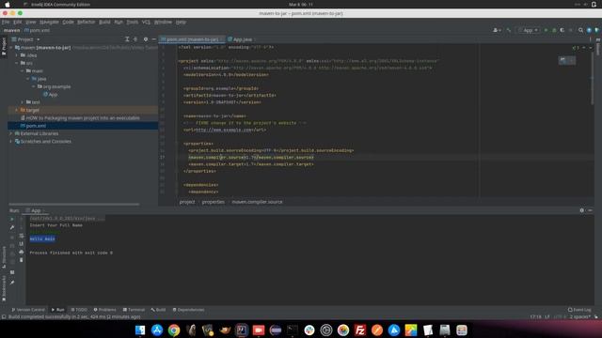The image size is (602, 338).
Task: Toggle the Bookmarks side tab
Action: [4, 288]
